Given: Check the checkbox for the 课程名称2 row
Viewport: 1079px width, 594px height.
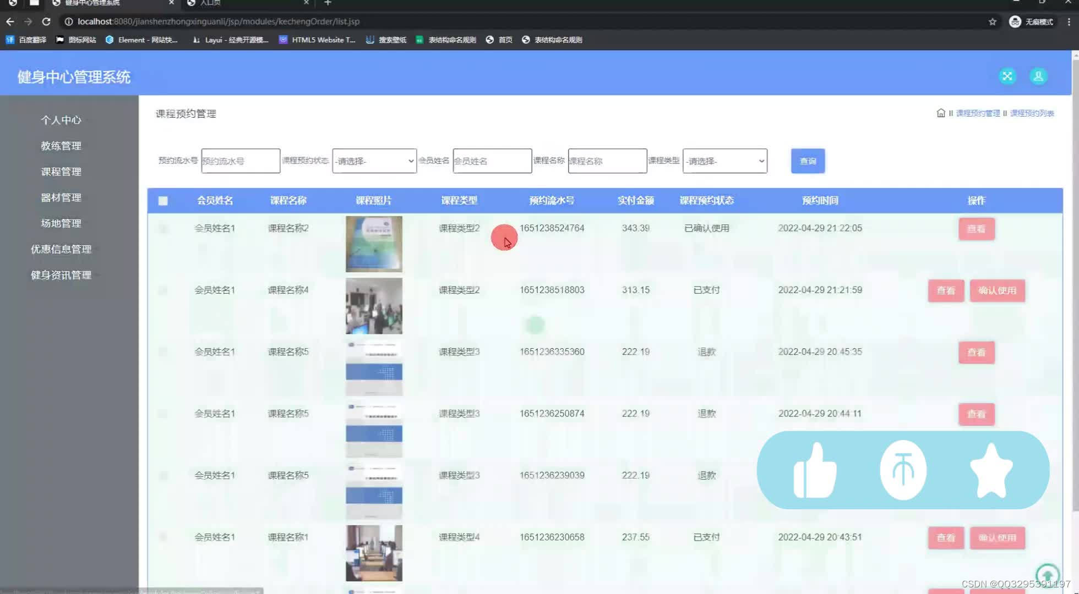Looking at the screenshot, I should tap(163, 229).
